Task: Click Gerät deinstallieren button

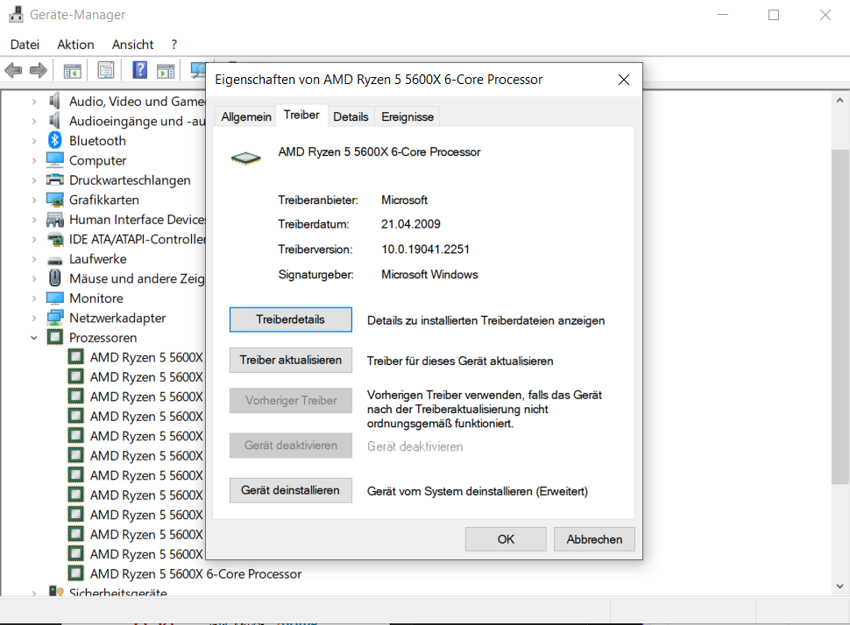Action: [x=291, y=490]
